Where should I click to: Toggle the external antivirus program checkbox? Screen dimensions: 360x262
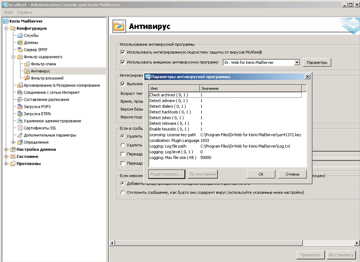pyautogui.click(x=123, y=62)
